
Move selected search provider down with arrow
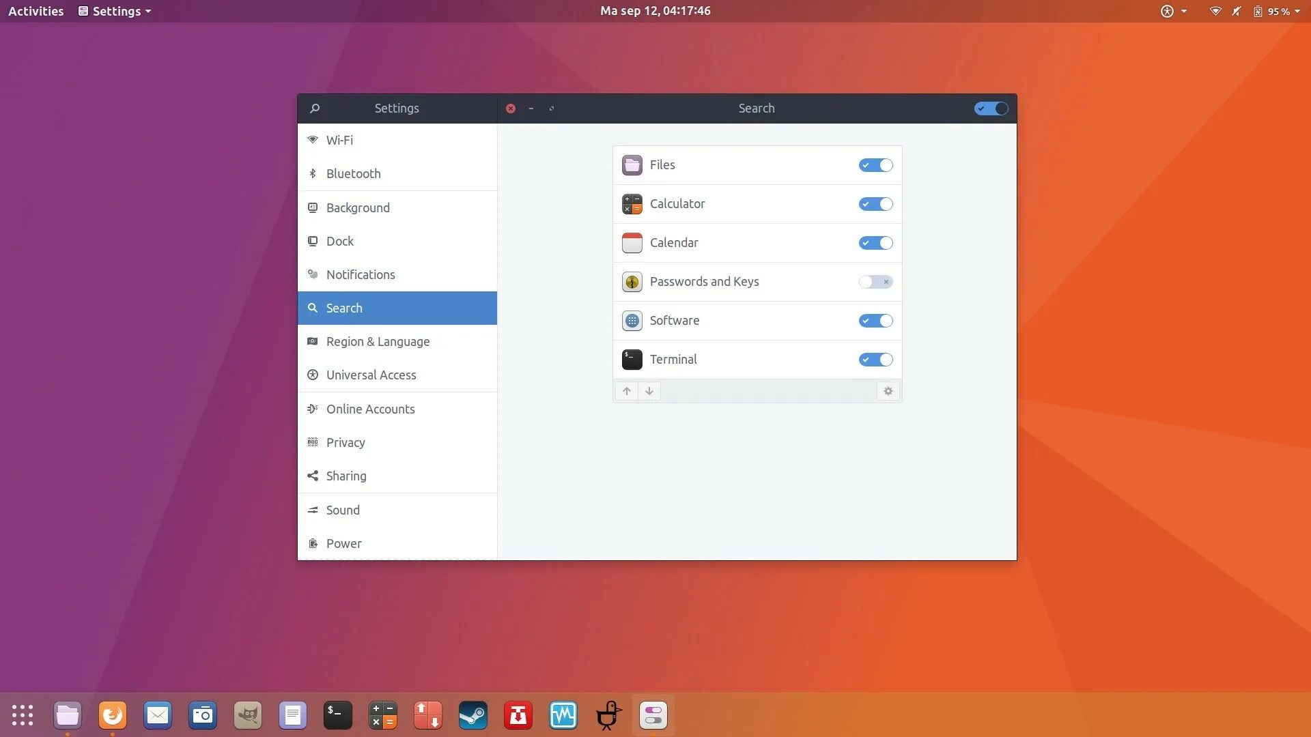649,391
